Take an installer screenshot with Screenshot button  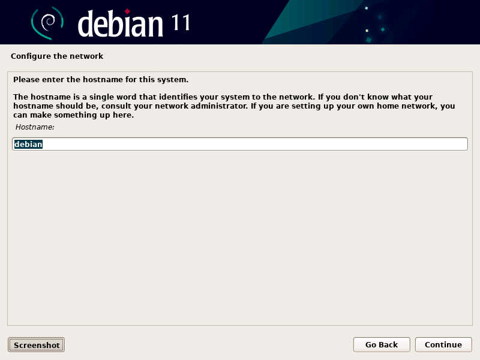coord(36,344)
